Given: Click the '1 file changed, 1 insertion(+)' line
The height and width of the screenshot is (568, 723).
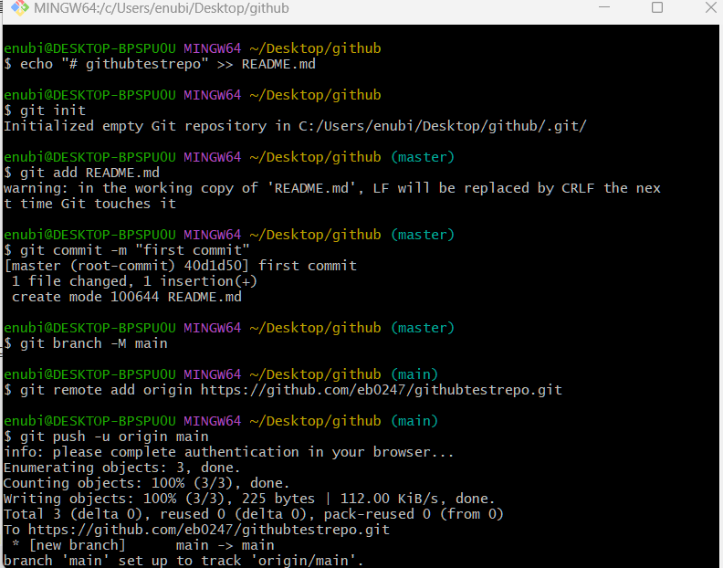Looking at the screenshot, I should (x=134, y=281).
